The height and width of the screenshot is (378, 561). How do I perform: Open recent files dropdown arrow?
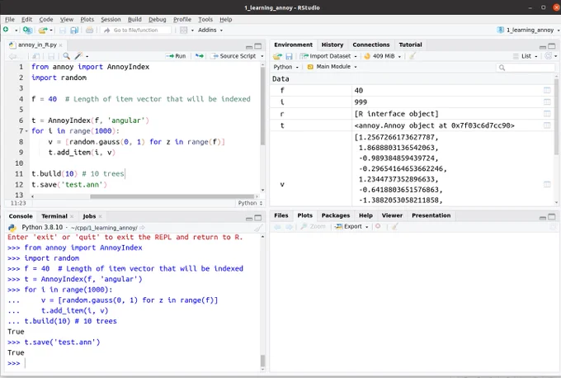pos(51,31)
